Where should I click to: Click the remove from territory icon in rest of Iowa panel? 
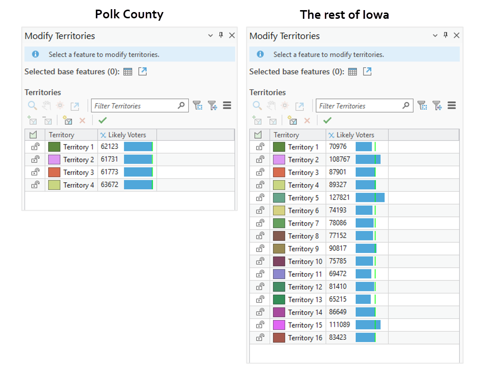272,120
